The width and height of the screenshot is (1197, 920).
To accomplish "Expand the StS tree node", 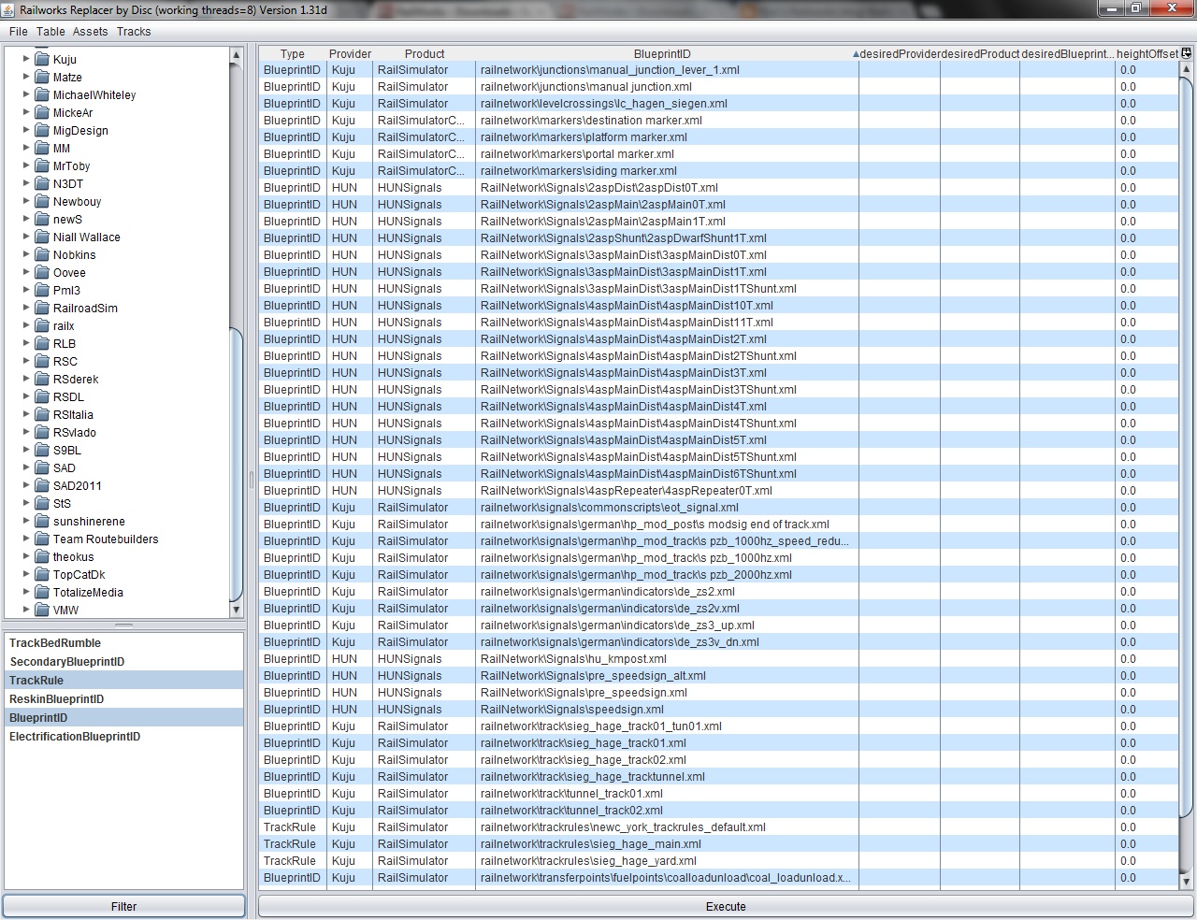I will click(26, 503).
